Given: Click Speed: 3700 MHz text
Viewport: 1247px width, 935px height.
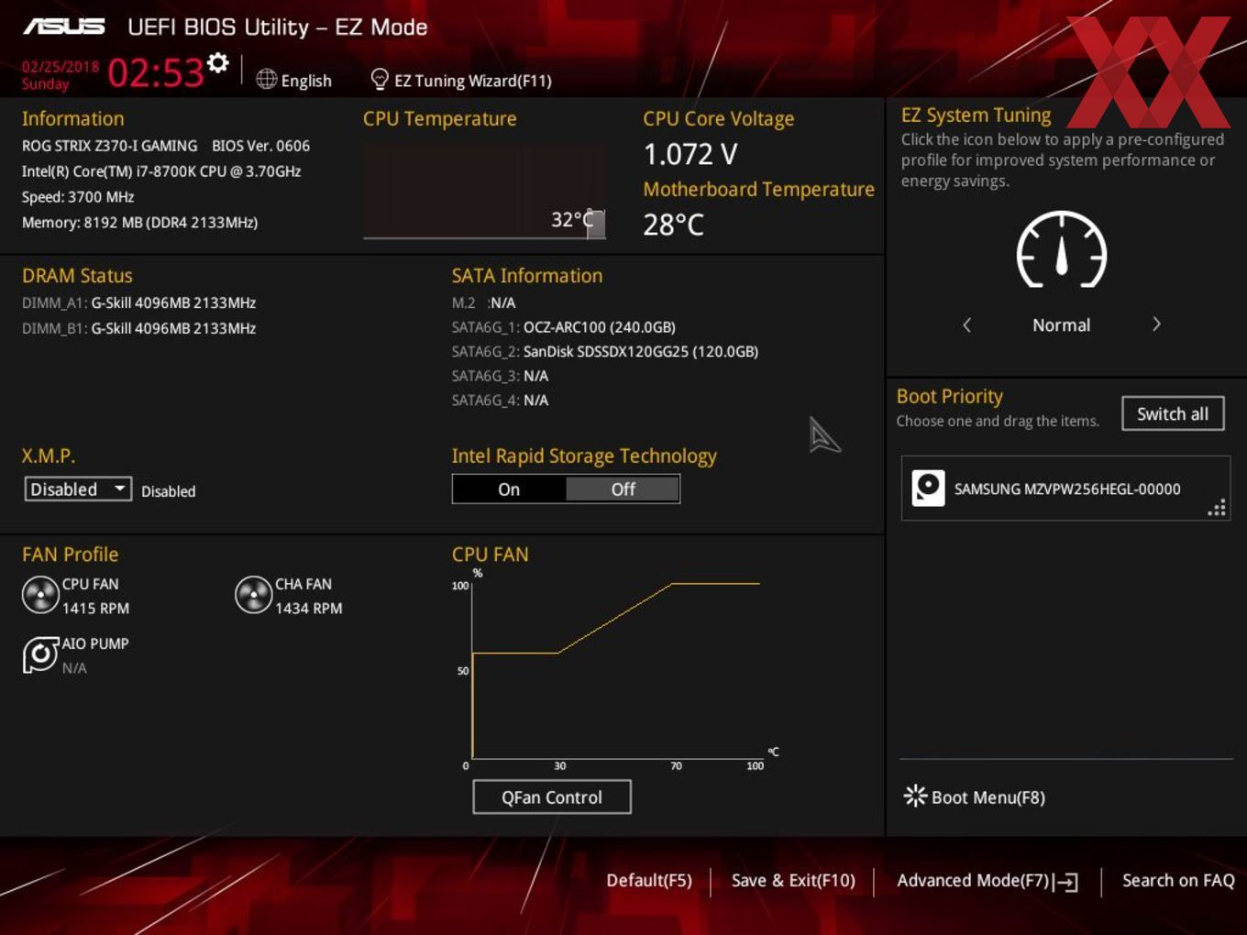Looking at the screenshot, I should (78, 197).
